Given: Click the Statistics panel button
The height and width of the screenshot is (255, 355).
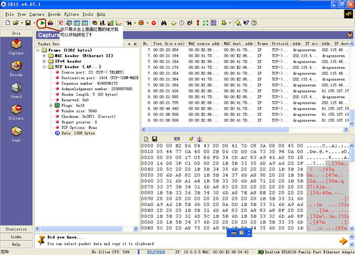Looking at the screenshot, I should click(x=16, y=229).
